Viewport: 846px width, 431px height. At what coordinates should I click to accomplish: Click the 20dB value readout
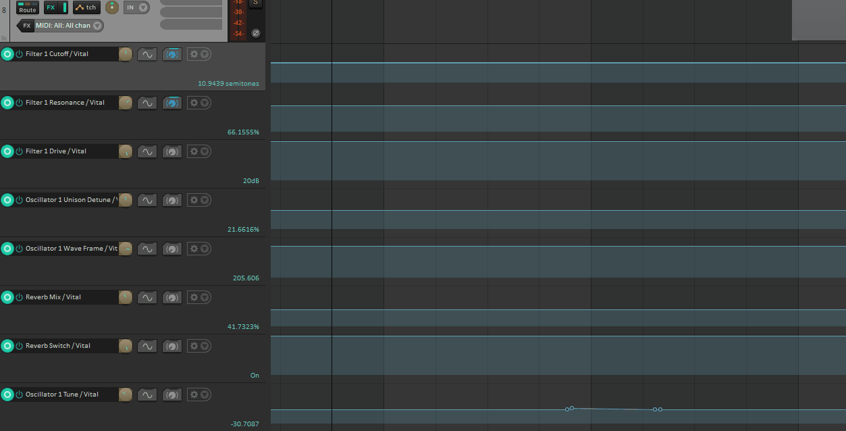point(251,181)
